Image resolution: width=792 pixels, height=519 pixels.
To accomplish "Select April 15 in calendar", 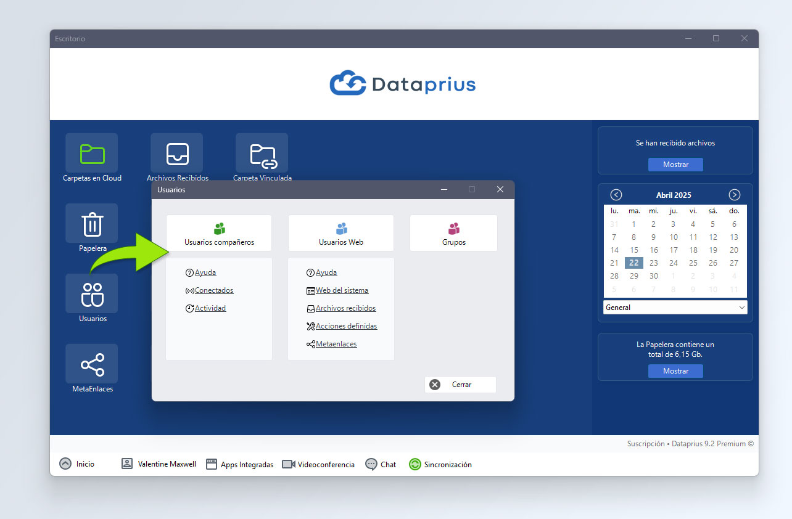I will click(x=634, y=250).
